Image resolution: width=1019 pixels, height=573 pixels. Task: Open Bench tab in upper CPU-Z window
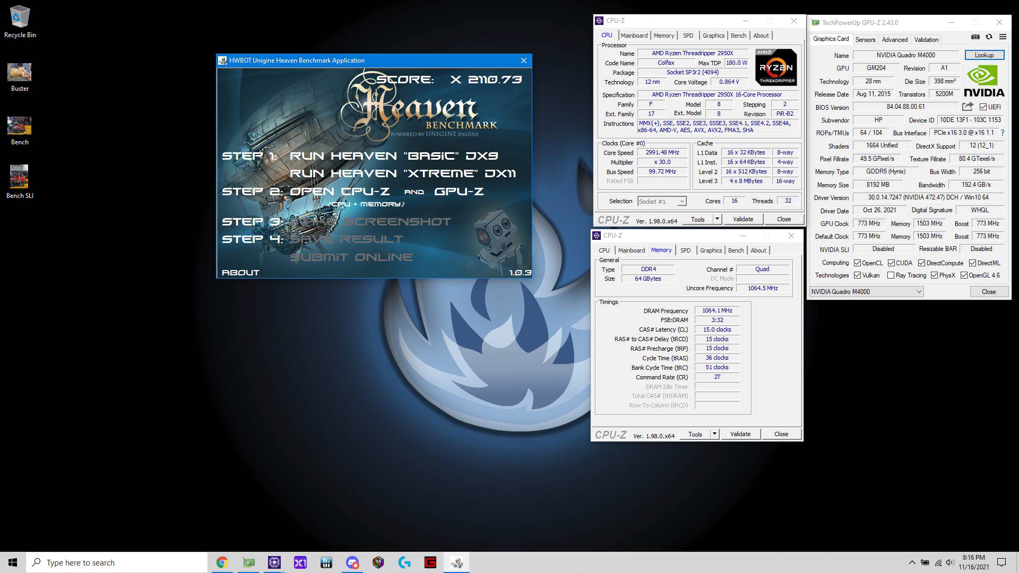pos(738,36)
